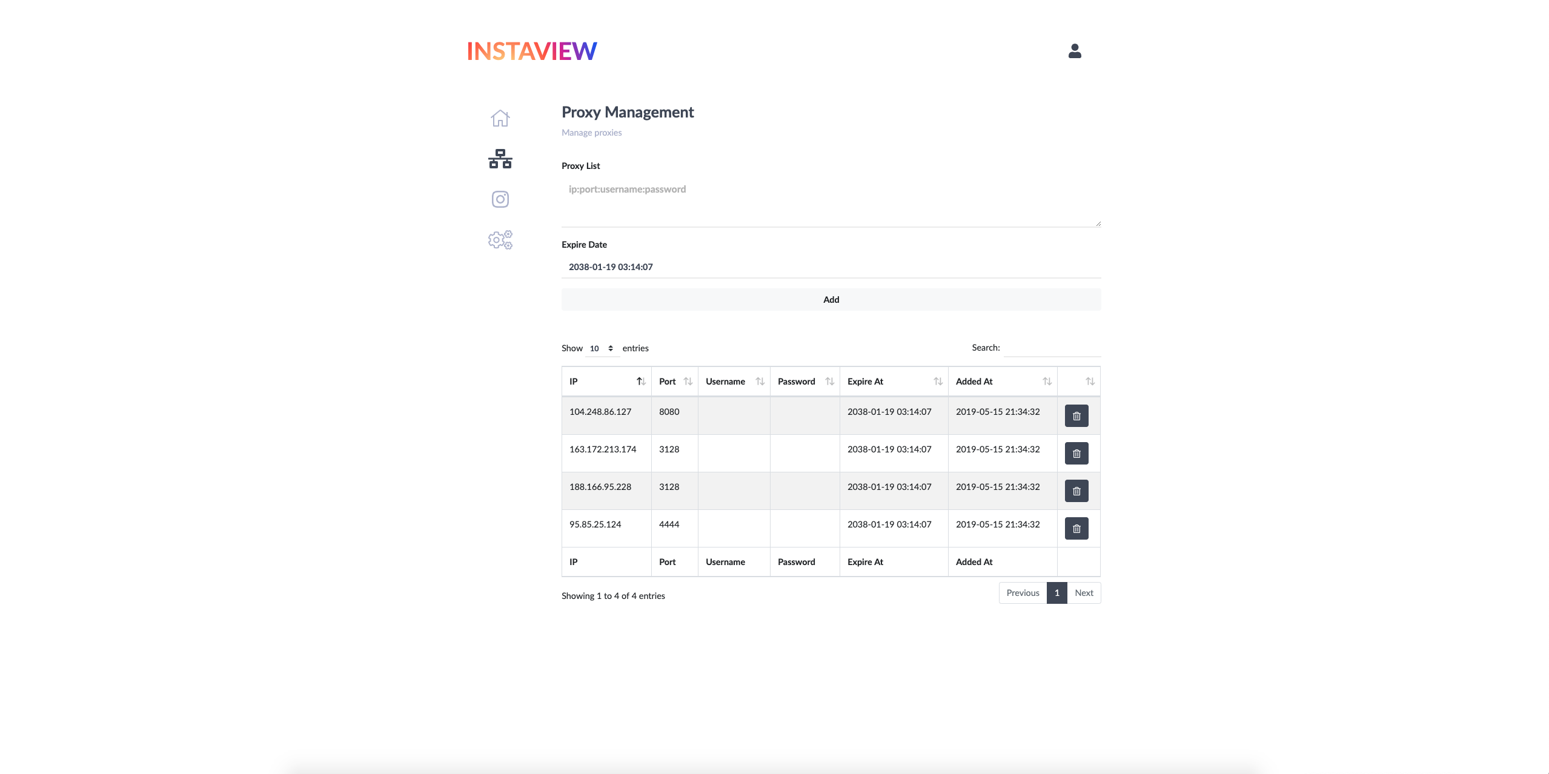This screenshot has height=774, width=1549.
Task: Go to Next page of entries
Action: click(1084, 593)
